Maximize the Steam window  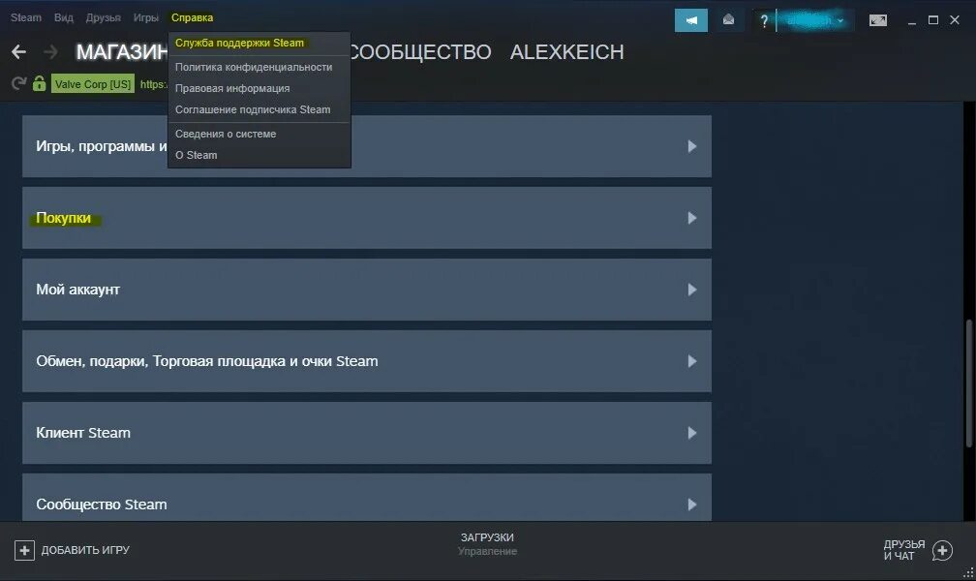[933, 20]
